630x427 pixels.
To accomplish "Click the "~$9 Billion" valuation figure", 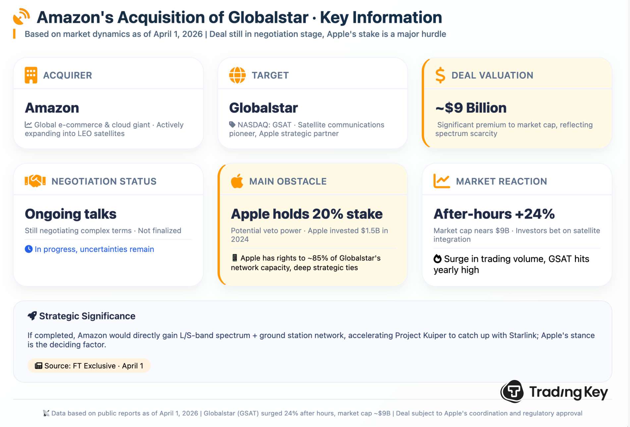I will pyautogui.click(x=471, y=108).
